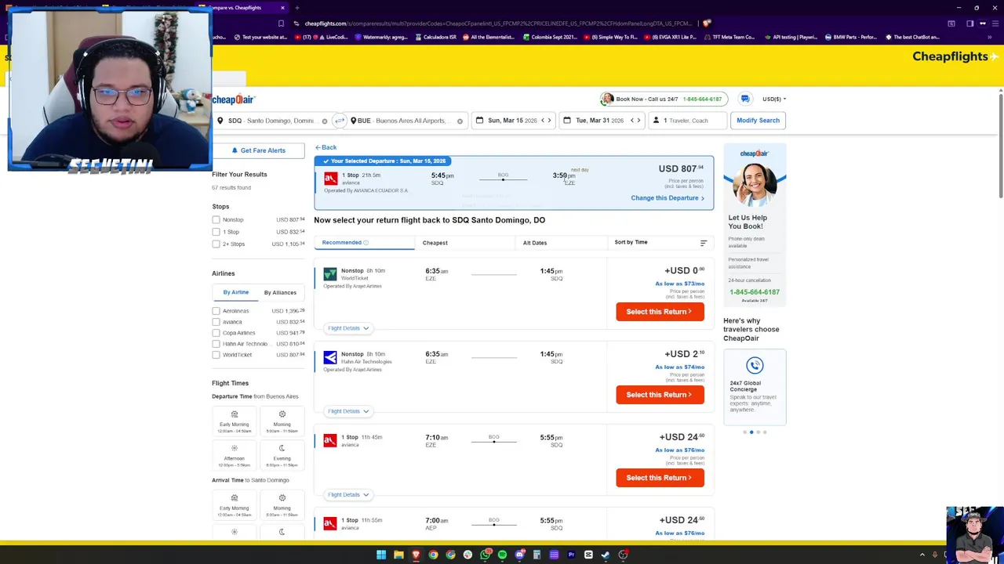
Task: Select Early Morning departure time from Buenos Aires
Action: [x=234, y=420]
